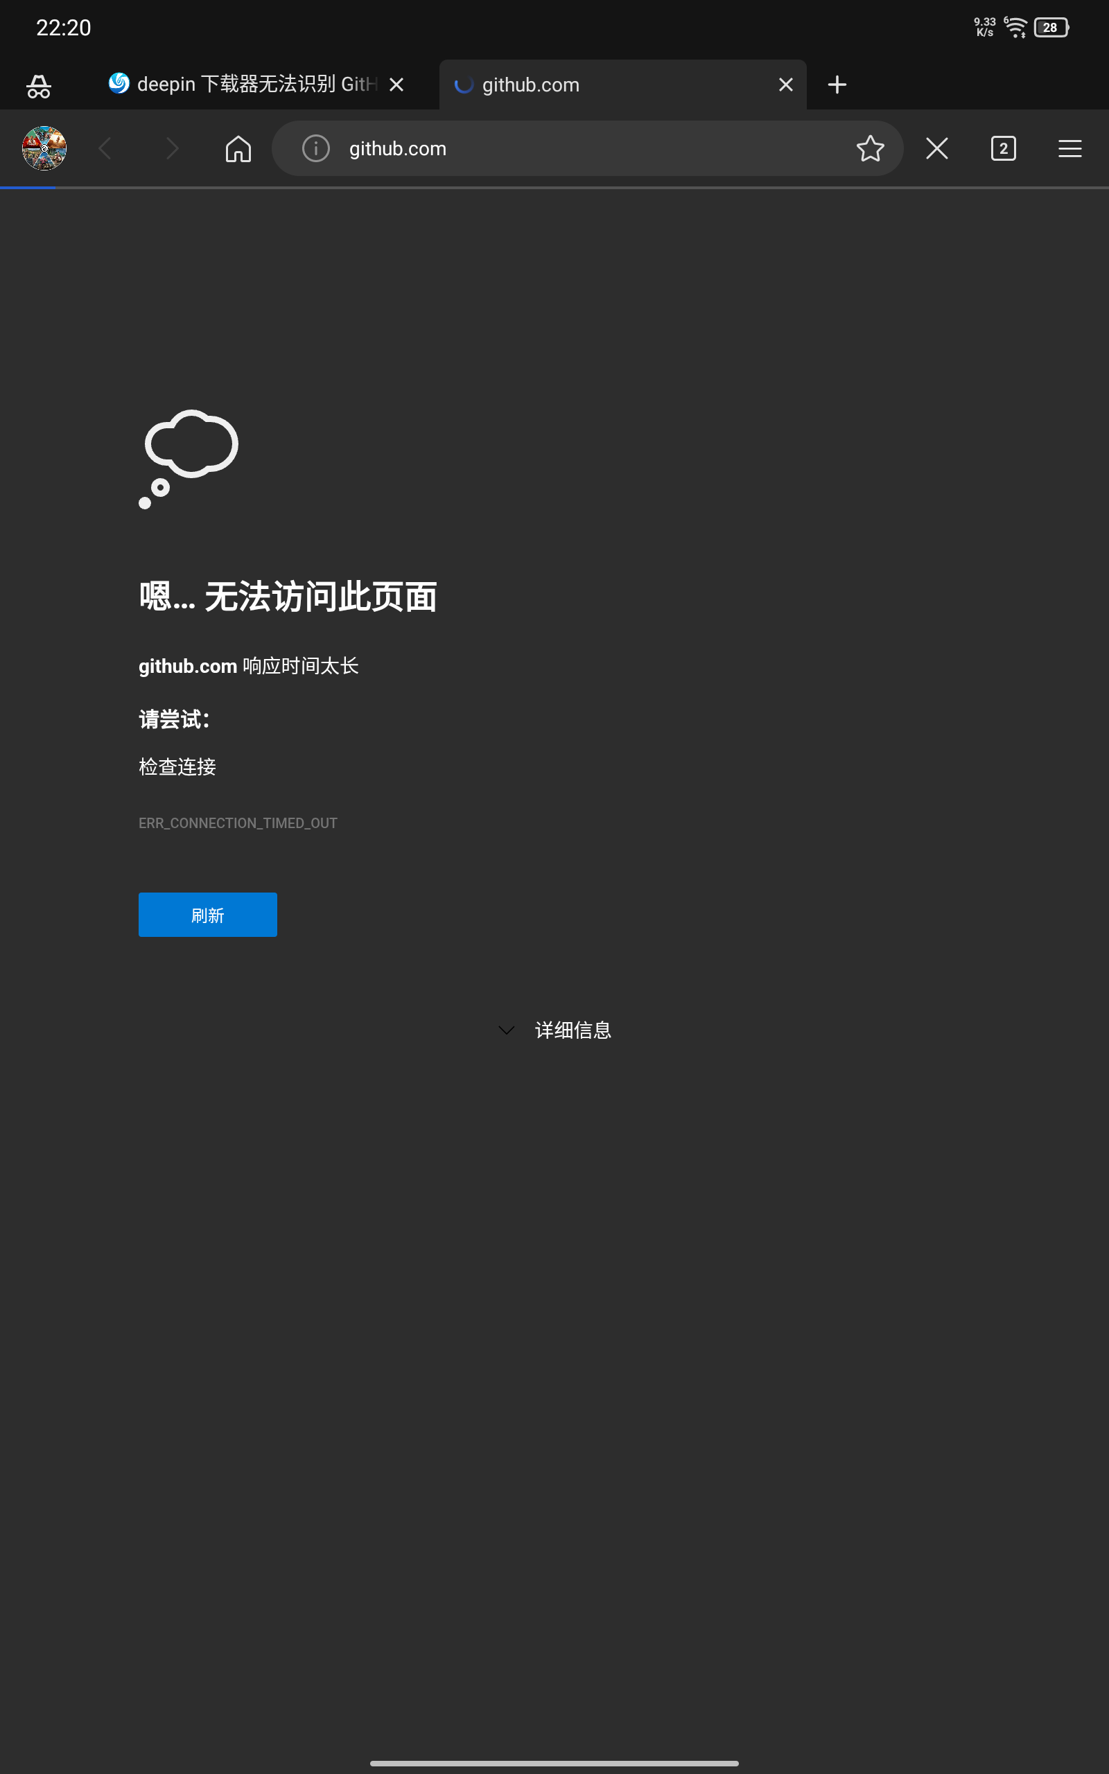Stop loading with the X button

pyautogui.click(x=936, y=148)
